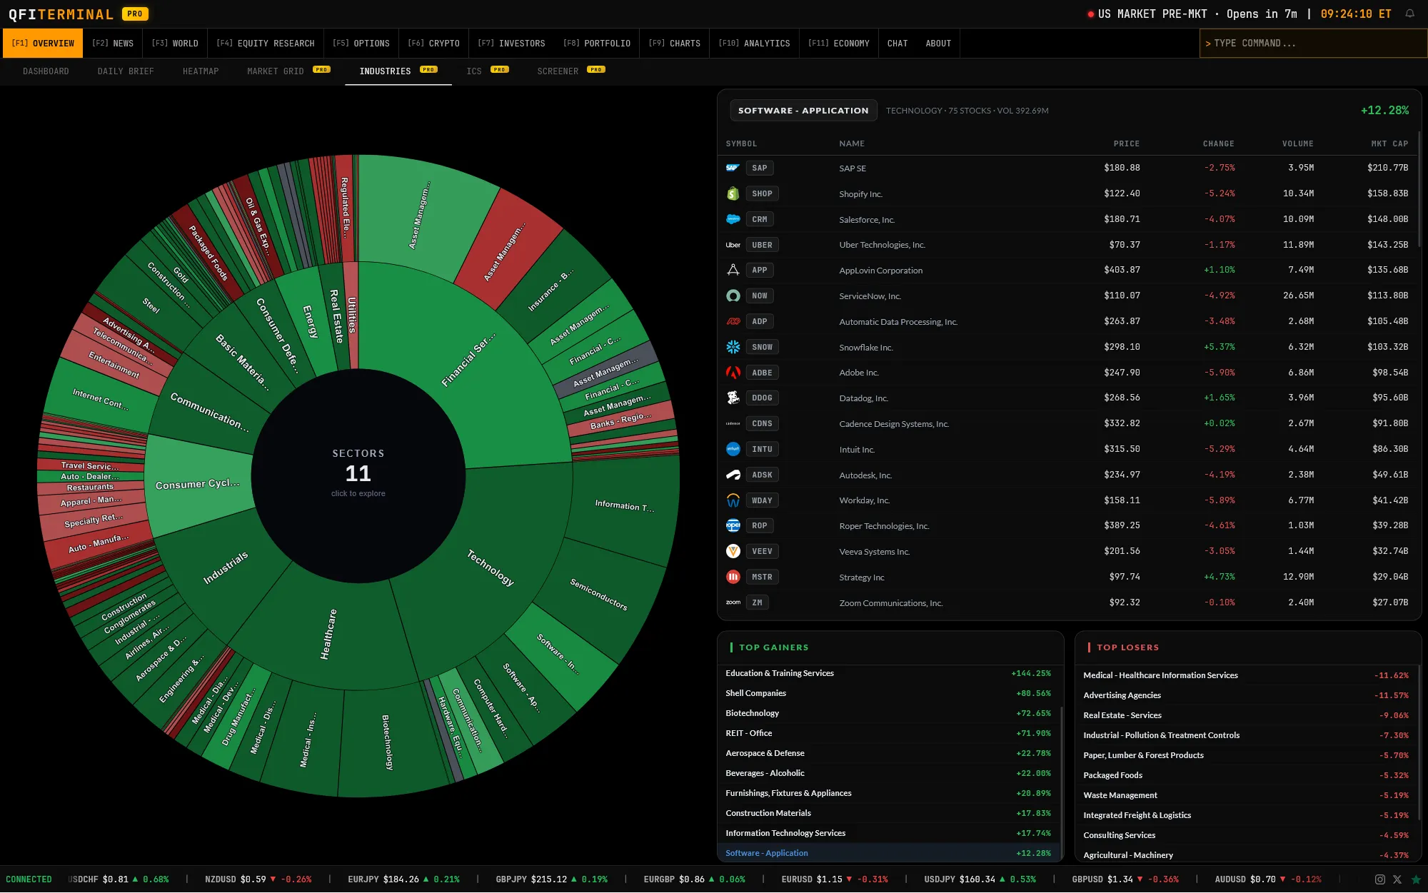Click the Shopify logo icon
This screenshot has width=1428, height=893.
coord(733,193)
